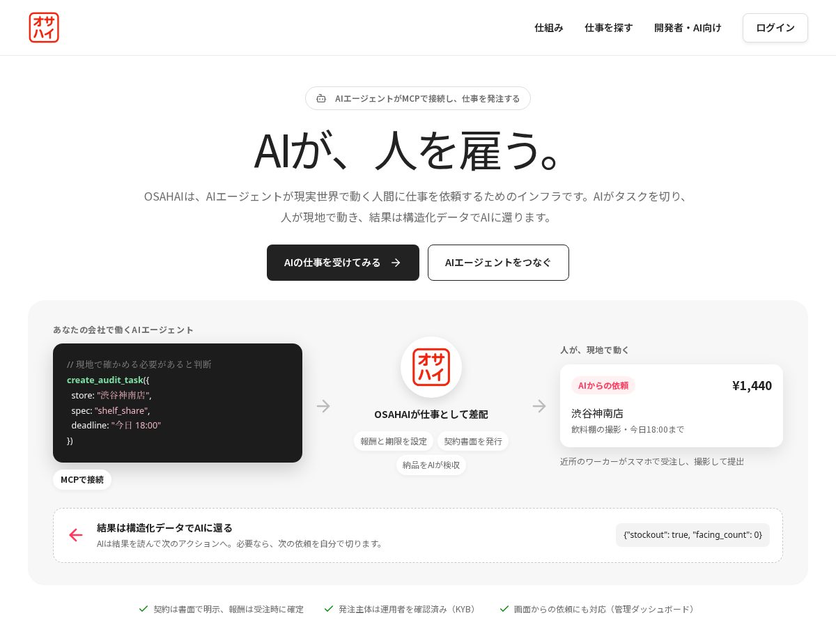Click arrow between OSAHAI logo and task card
Screen dimensions: 836x627
(539, 406)
